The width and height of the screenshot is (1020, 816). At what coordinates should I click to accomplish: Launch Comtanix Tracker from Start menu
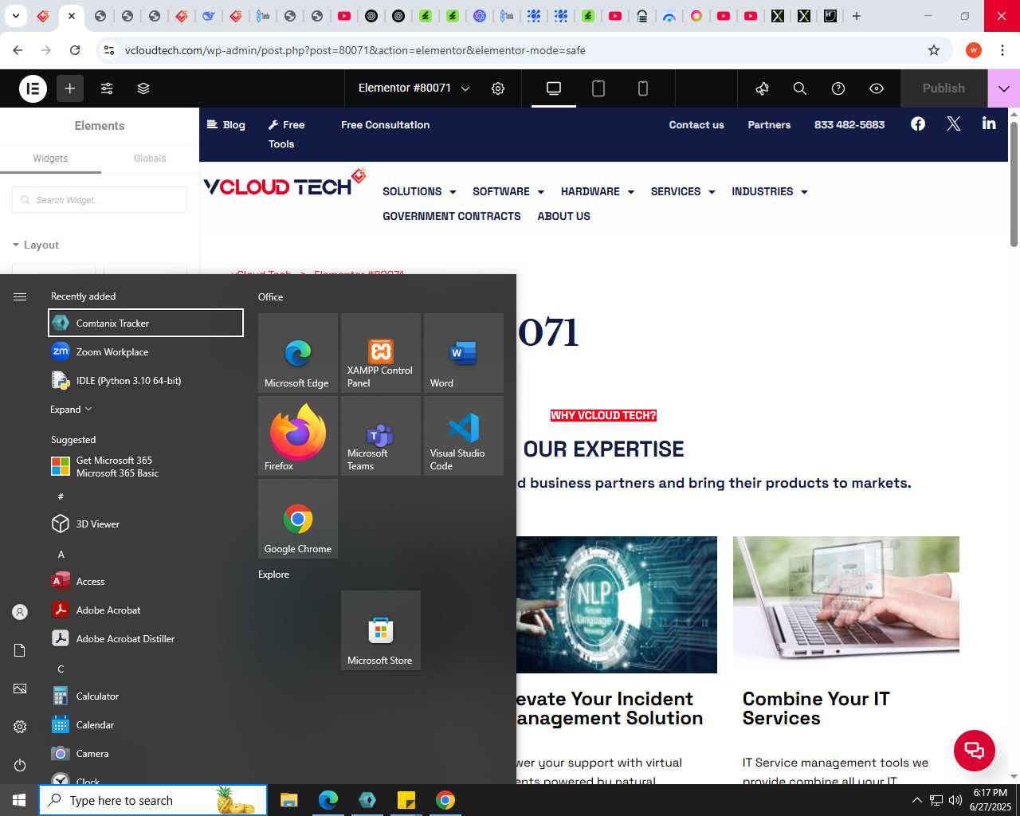tap(146, 324)
